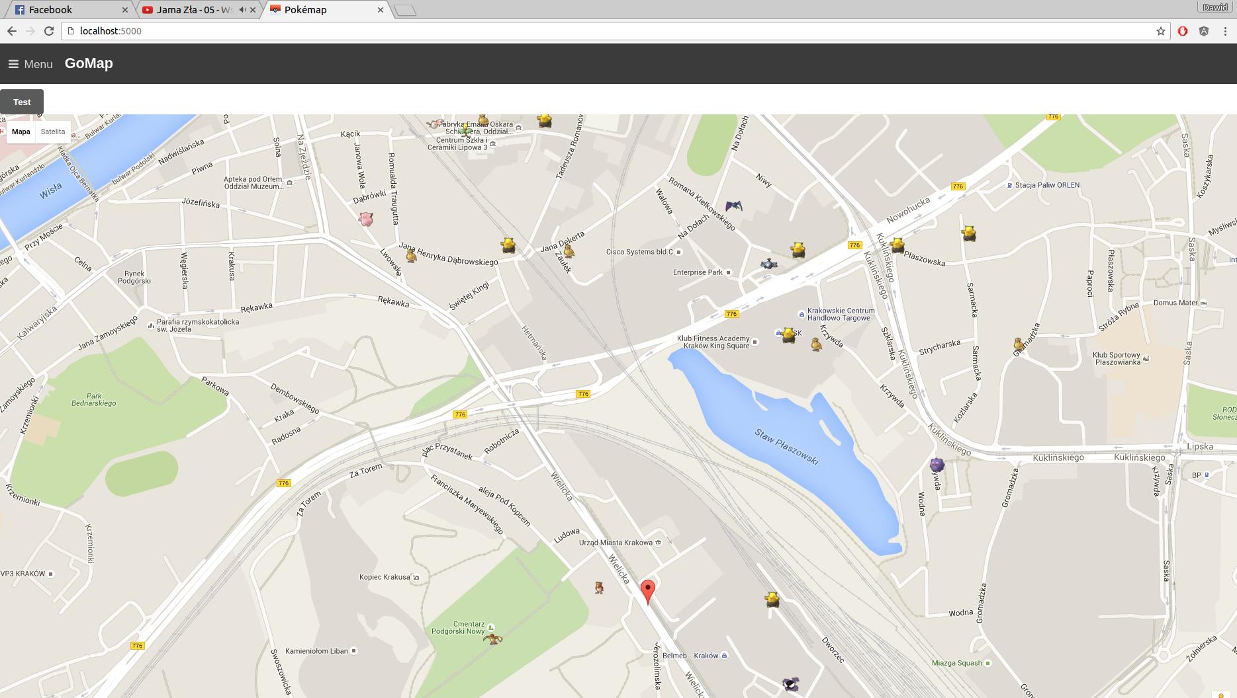Click the Drowzee marker covering KSK label
Screen dimensions: 1237x698
coord(788,334)
